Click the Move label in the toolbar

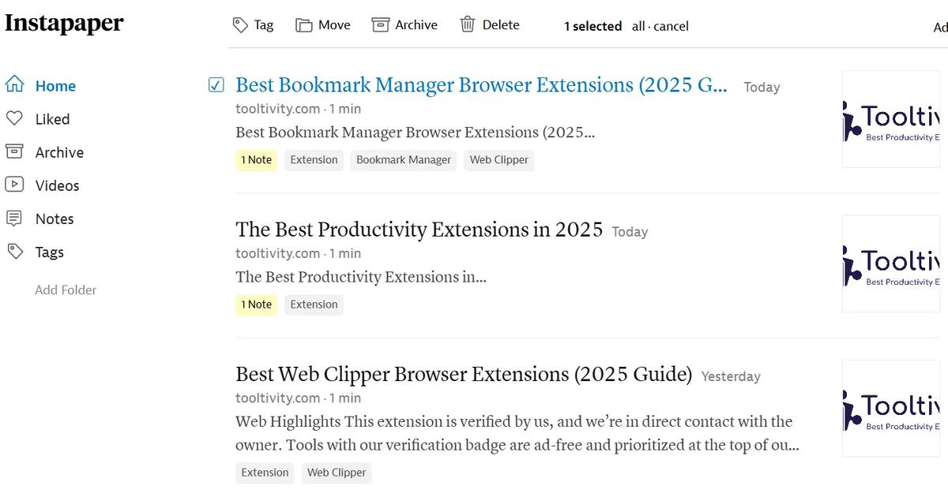(x=334, y=25)
